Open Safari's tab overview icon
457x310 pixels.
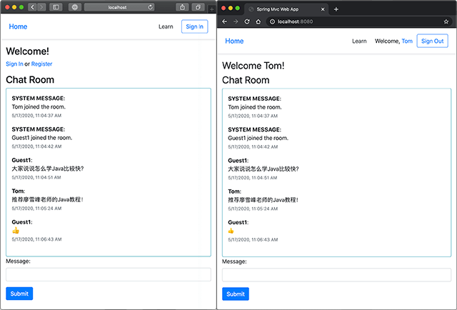tap(198, 6)
